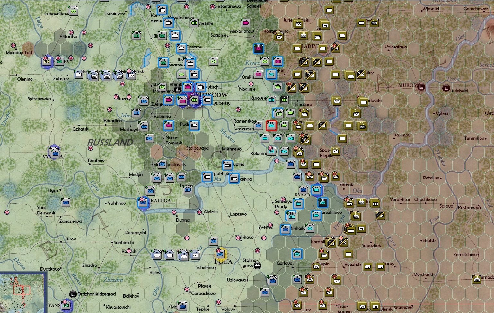The image size is (494, 313).
Task: Select the magenta unit left of Podolsk
Action: 169,126
